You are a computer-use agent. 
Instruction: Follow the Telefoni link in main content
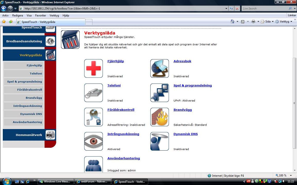pyautogui.click(x=114, y=85)
